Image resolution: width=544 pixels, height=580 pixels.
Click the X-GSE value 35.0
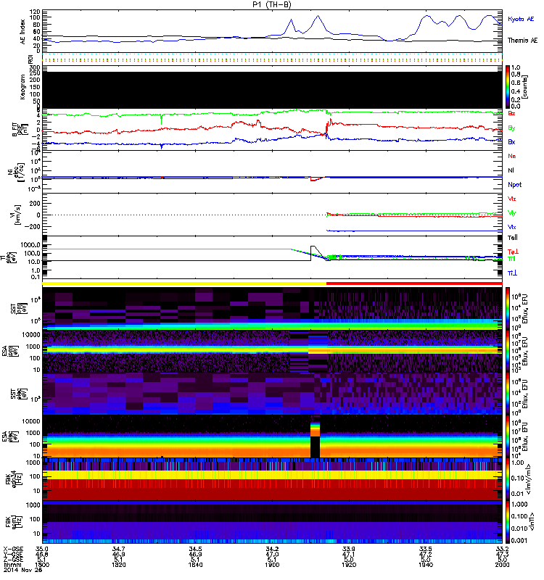[42, 550]
